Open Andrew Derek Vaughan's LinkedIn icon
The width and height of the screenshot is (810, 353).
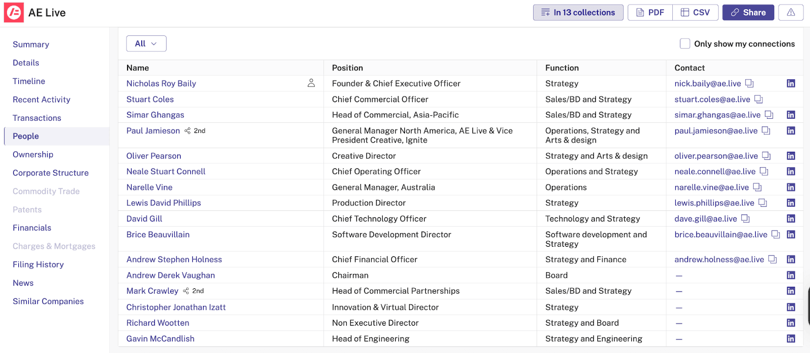point(791,275)
